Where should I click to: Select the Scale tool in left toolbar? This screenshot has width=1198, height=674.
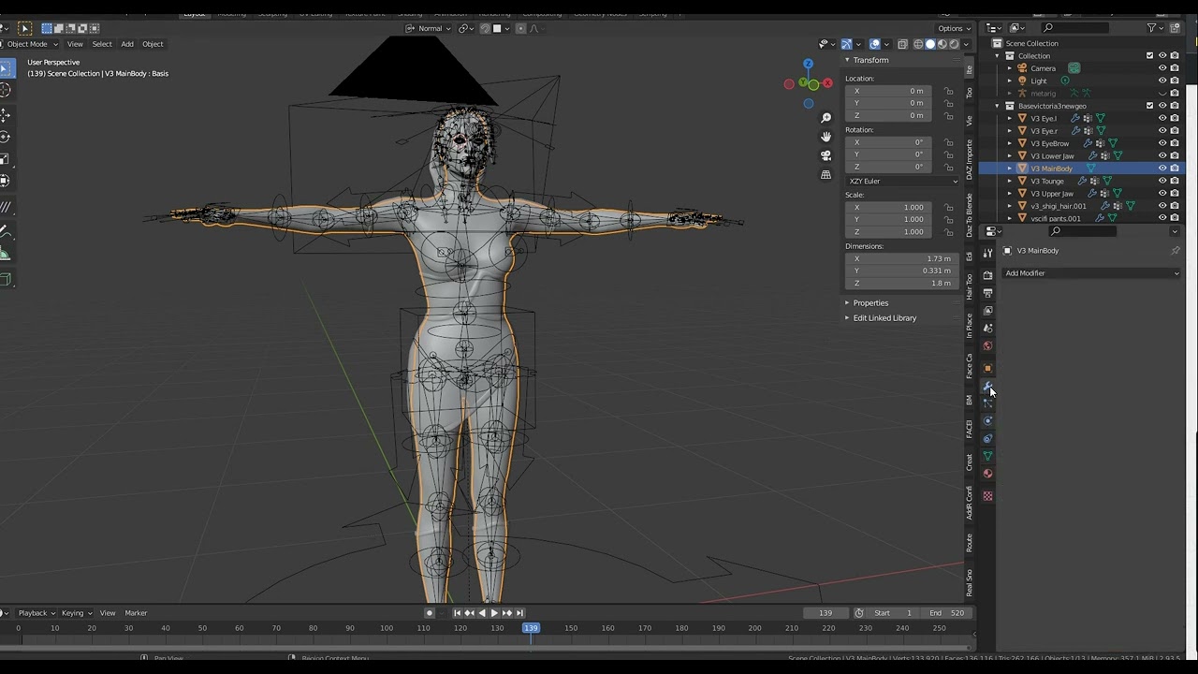pyautogui.click(x=5, y=159)
